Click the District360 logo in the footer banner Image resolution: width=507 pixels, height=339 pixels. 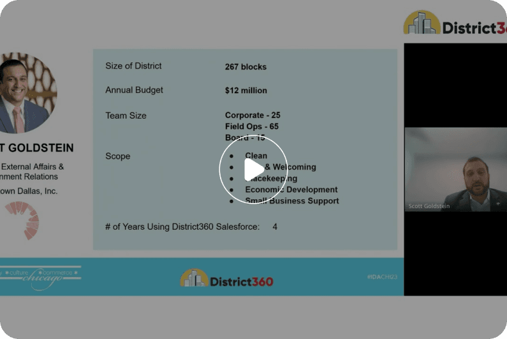tap(226, 278)
